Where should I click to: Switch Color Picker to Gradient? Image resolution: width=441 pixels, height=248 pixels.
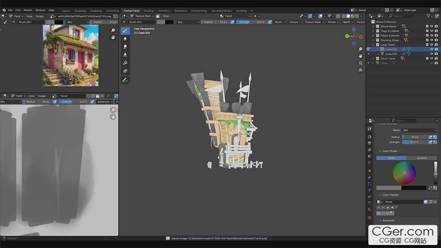click(421, 158)
